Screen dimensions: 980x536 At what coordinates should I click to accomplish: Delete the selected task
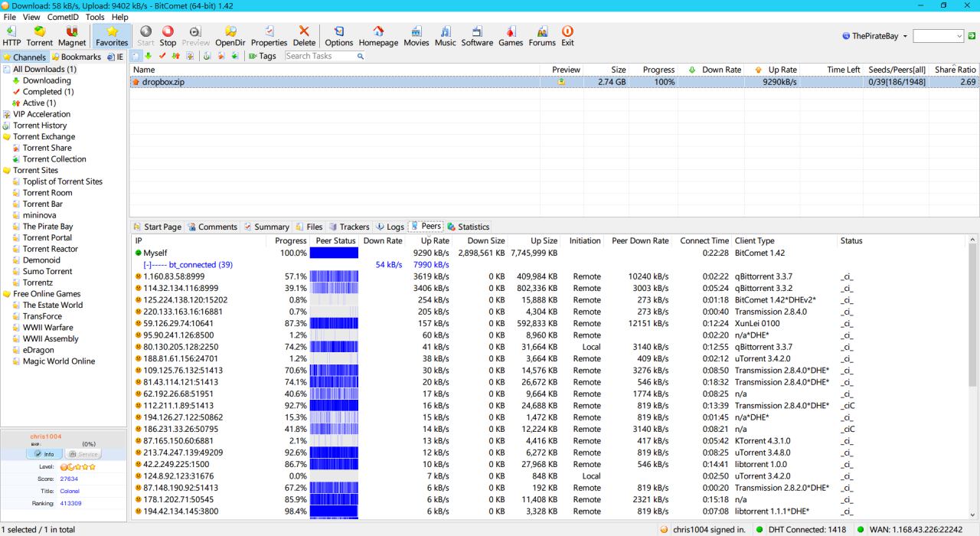coord(304,36)
